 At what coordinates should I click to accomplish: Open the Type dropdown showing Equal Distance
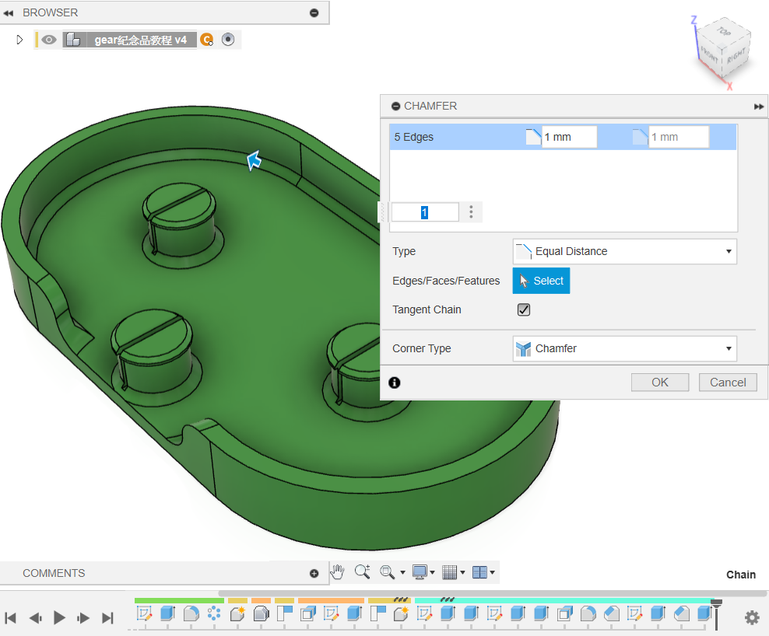[624, 251]
